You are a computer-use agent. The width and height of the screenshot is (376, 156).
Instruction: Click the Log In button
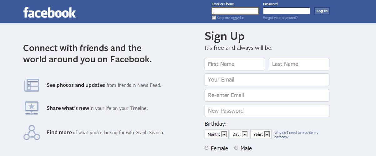click(322, 11)
